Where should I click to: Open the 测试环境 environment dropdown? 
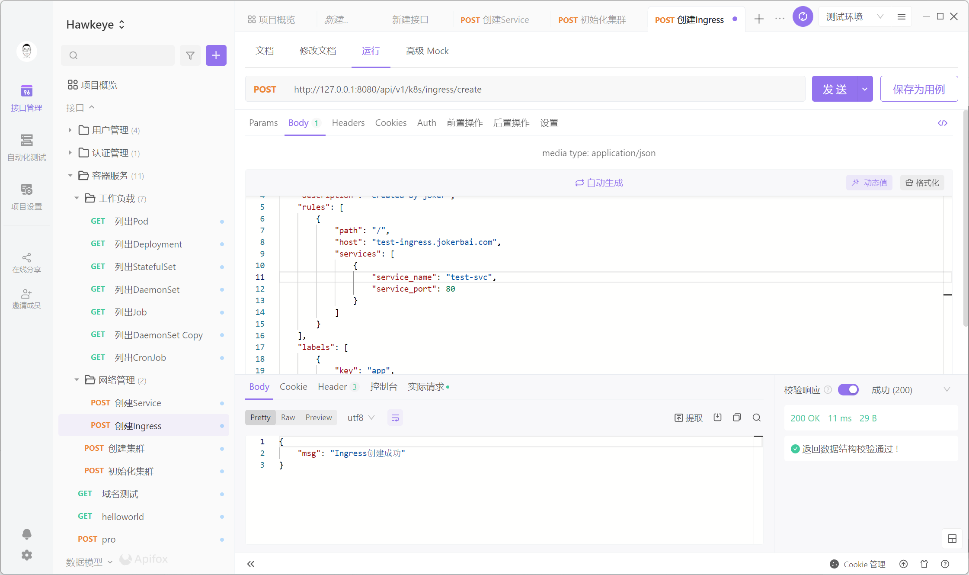855,17
